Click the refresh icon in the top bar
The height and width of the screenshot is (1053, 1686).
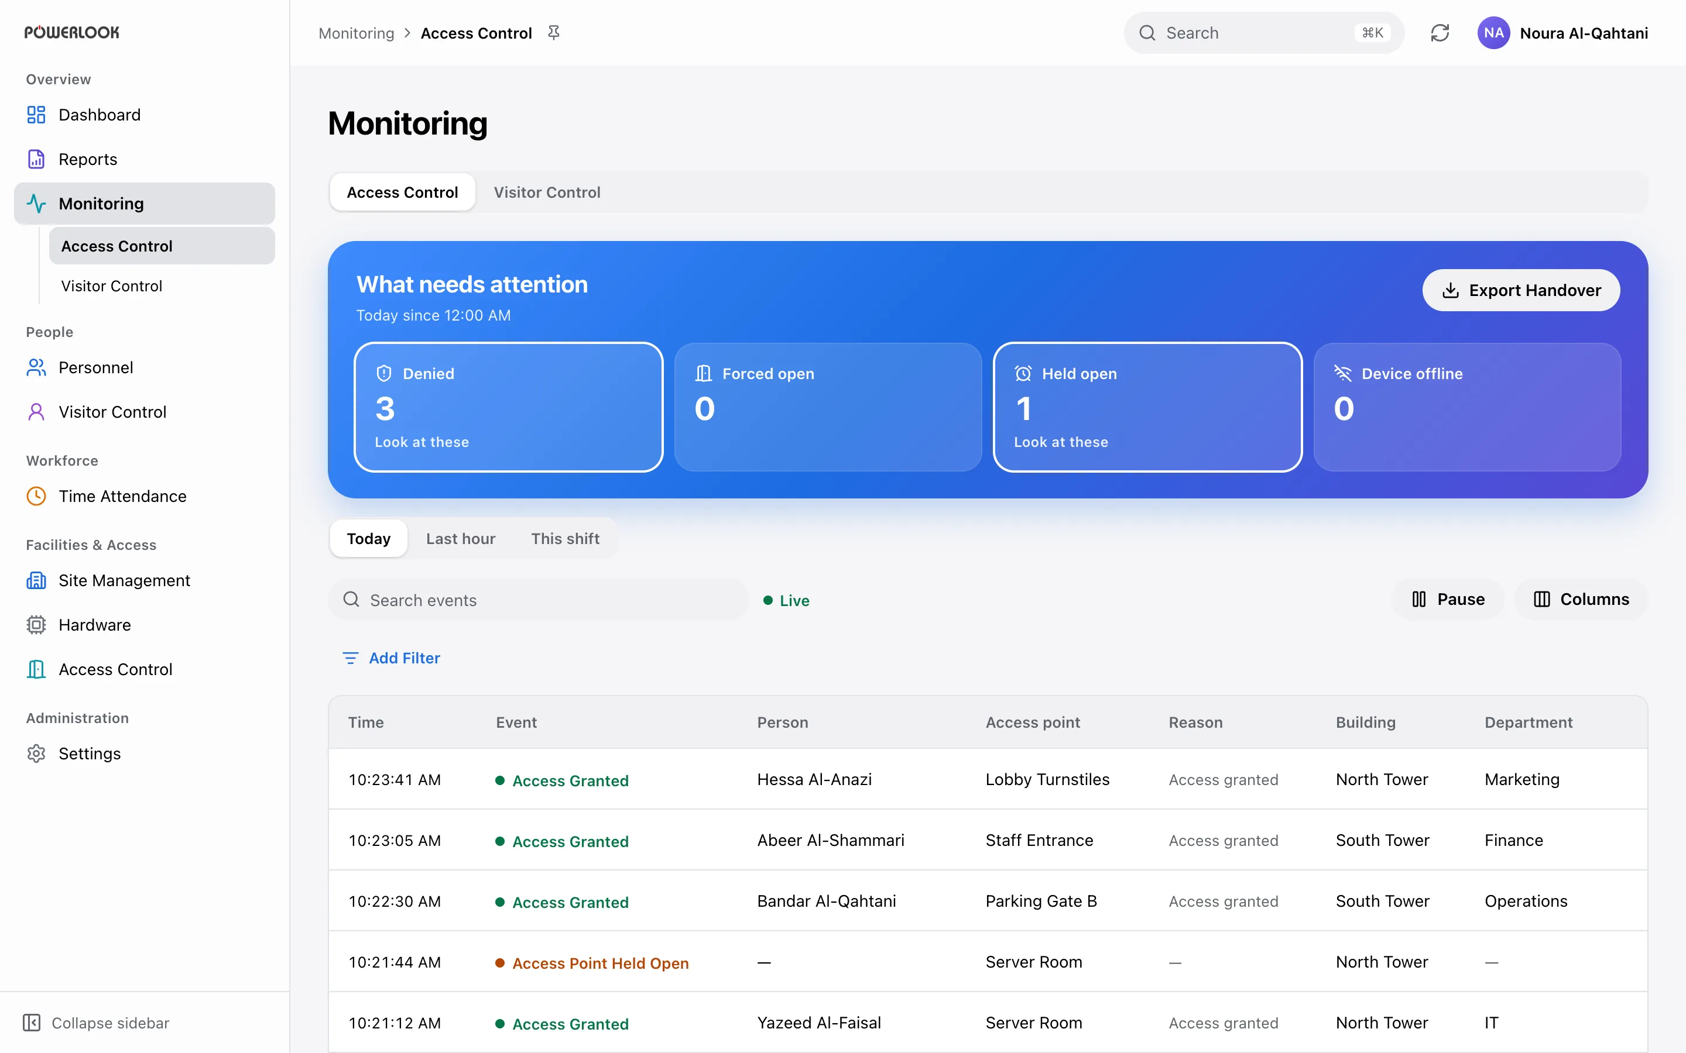tap(1440, 33)
